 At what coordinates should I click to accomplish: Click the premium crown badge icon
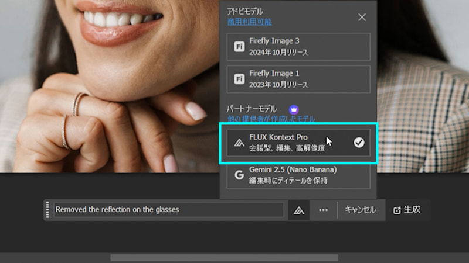pyautogui.click(x=294, y=109)
